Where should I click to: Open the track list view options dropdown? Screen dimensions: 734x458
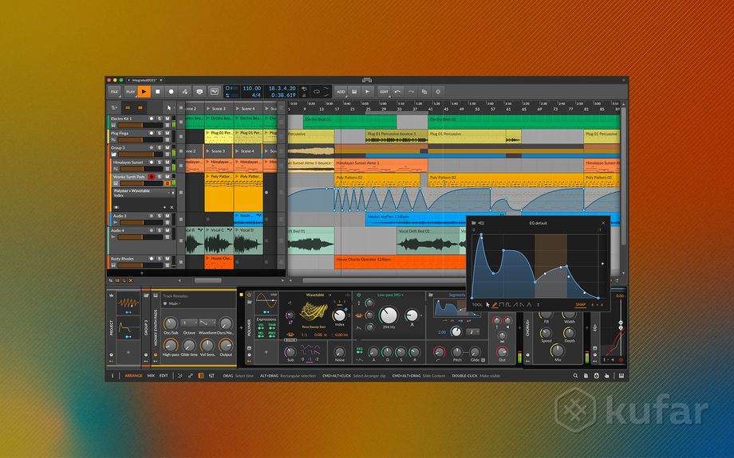tap(114, 108)
